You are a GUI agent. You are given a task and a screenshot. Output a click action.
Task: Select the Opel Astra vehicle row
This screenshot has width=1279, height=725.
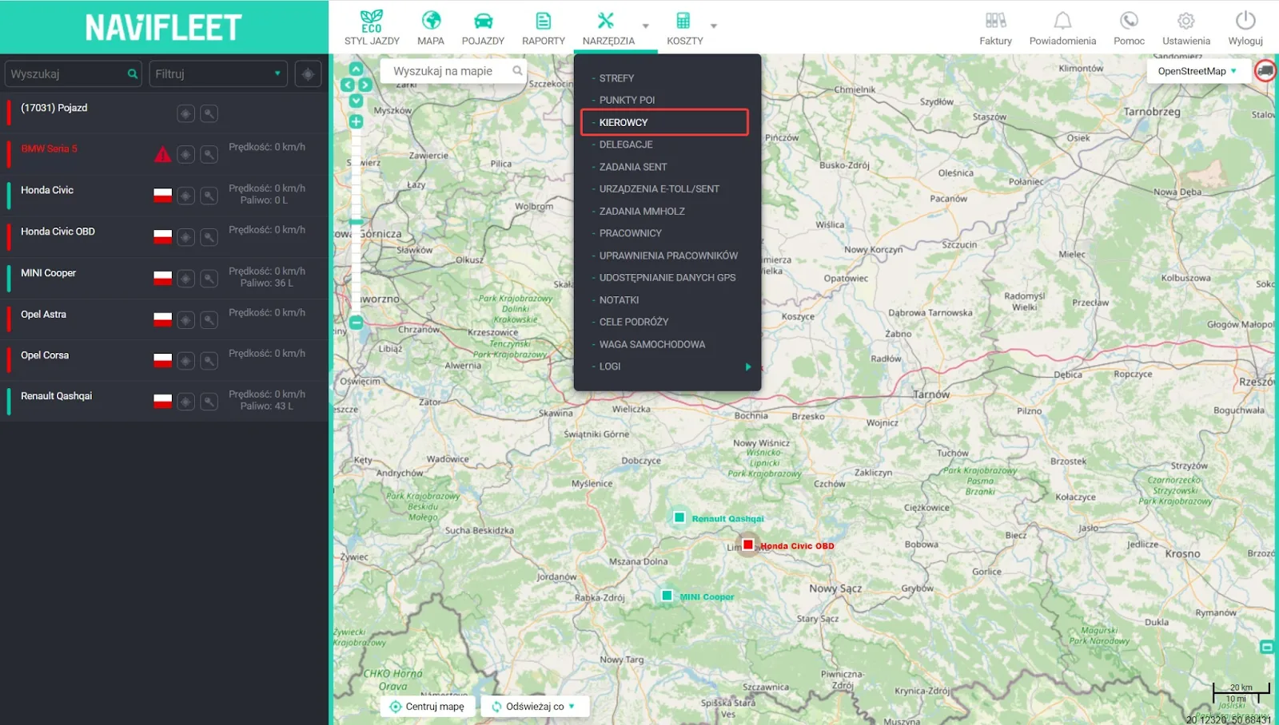pyautogui.click(x=164, y=319)
